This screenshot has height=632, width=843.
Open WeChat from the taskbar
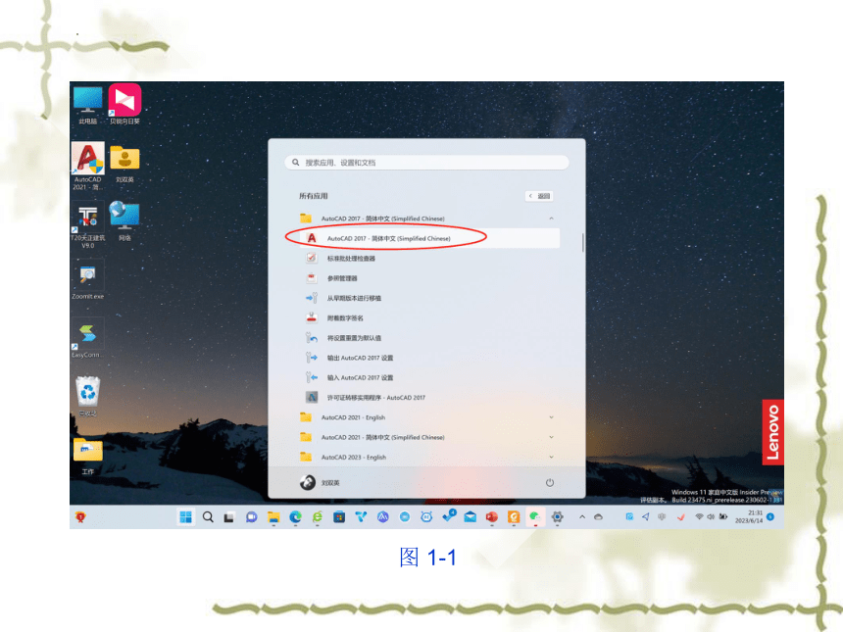coord(535,517)
